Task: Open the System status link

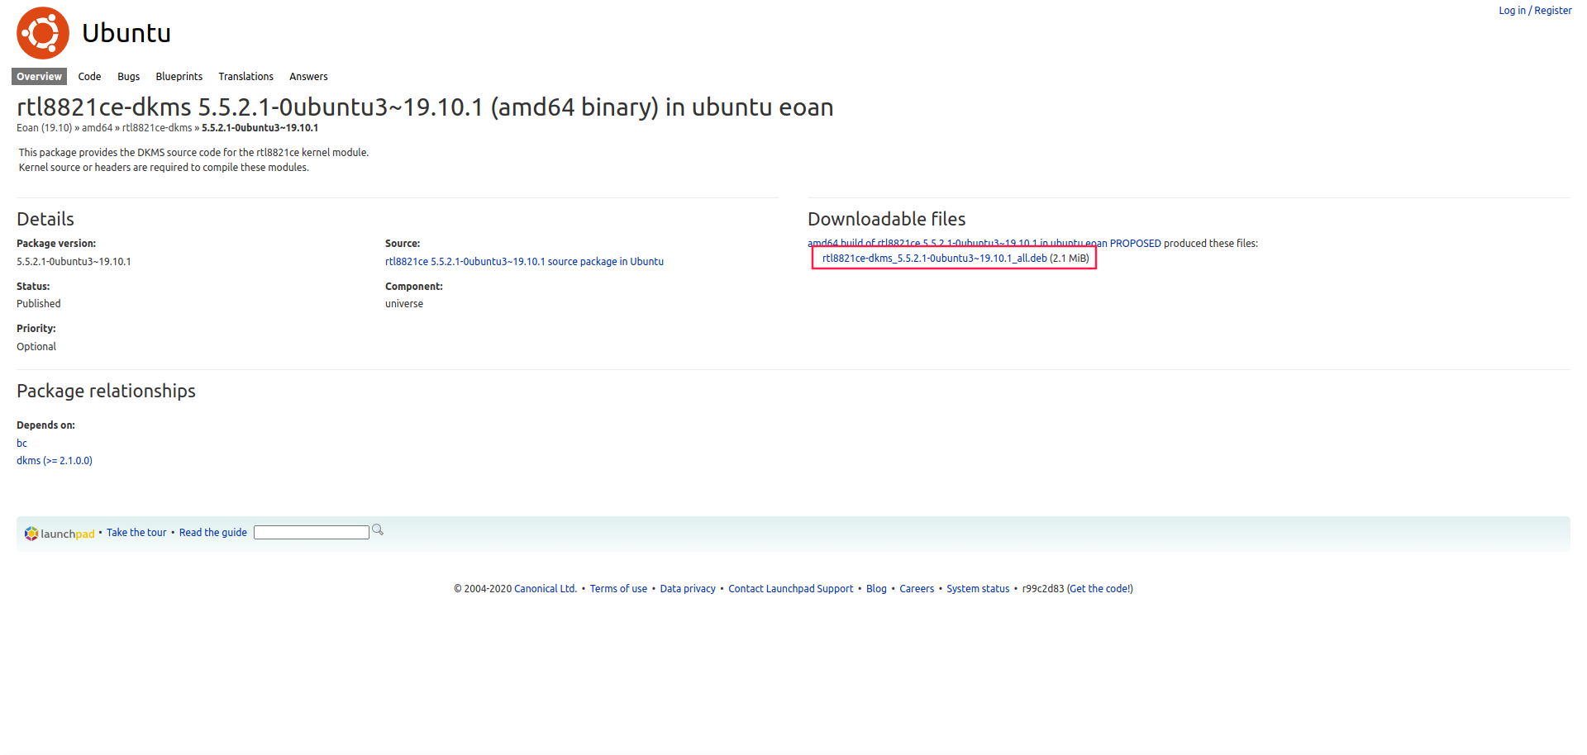Action: (978, 589)
